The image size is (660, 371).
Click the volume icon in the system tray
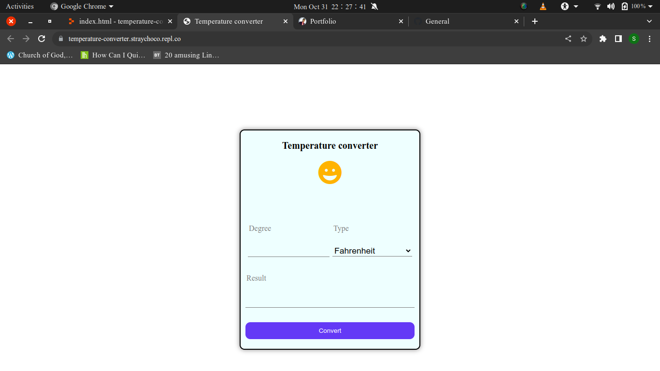click(x=610, y=6)
